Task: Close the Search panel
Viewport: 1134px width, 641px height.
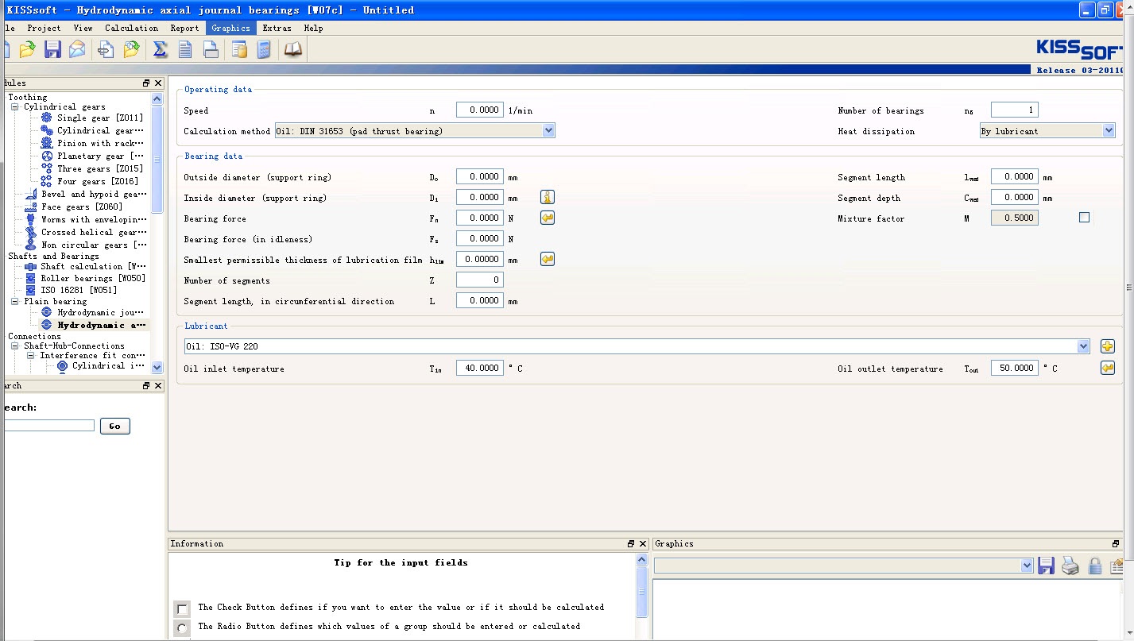Action: point(158,386)
